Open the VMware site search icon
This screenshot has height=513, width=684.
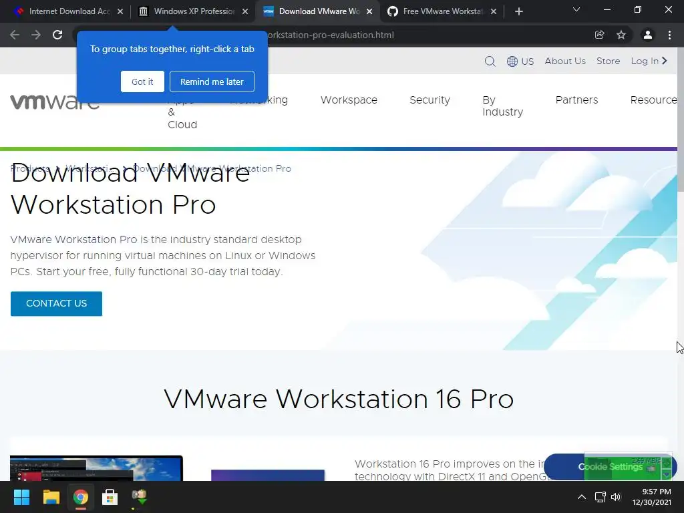click(490, 61)
